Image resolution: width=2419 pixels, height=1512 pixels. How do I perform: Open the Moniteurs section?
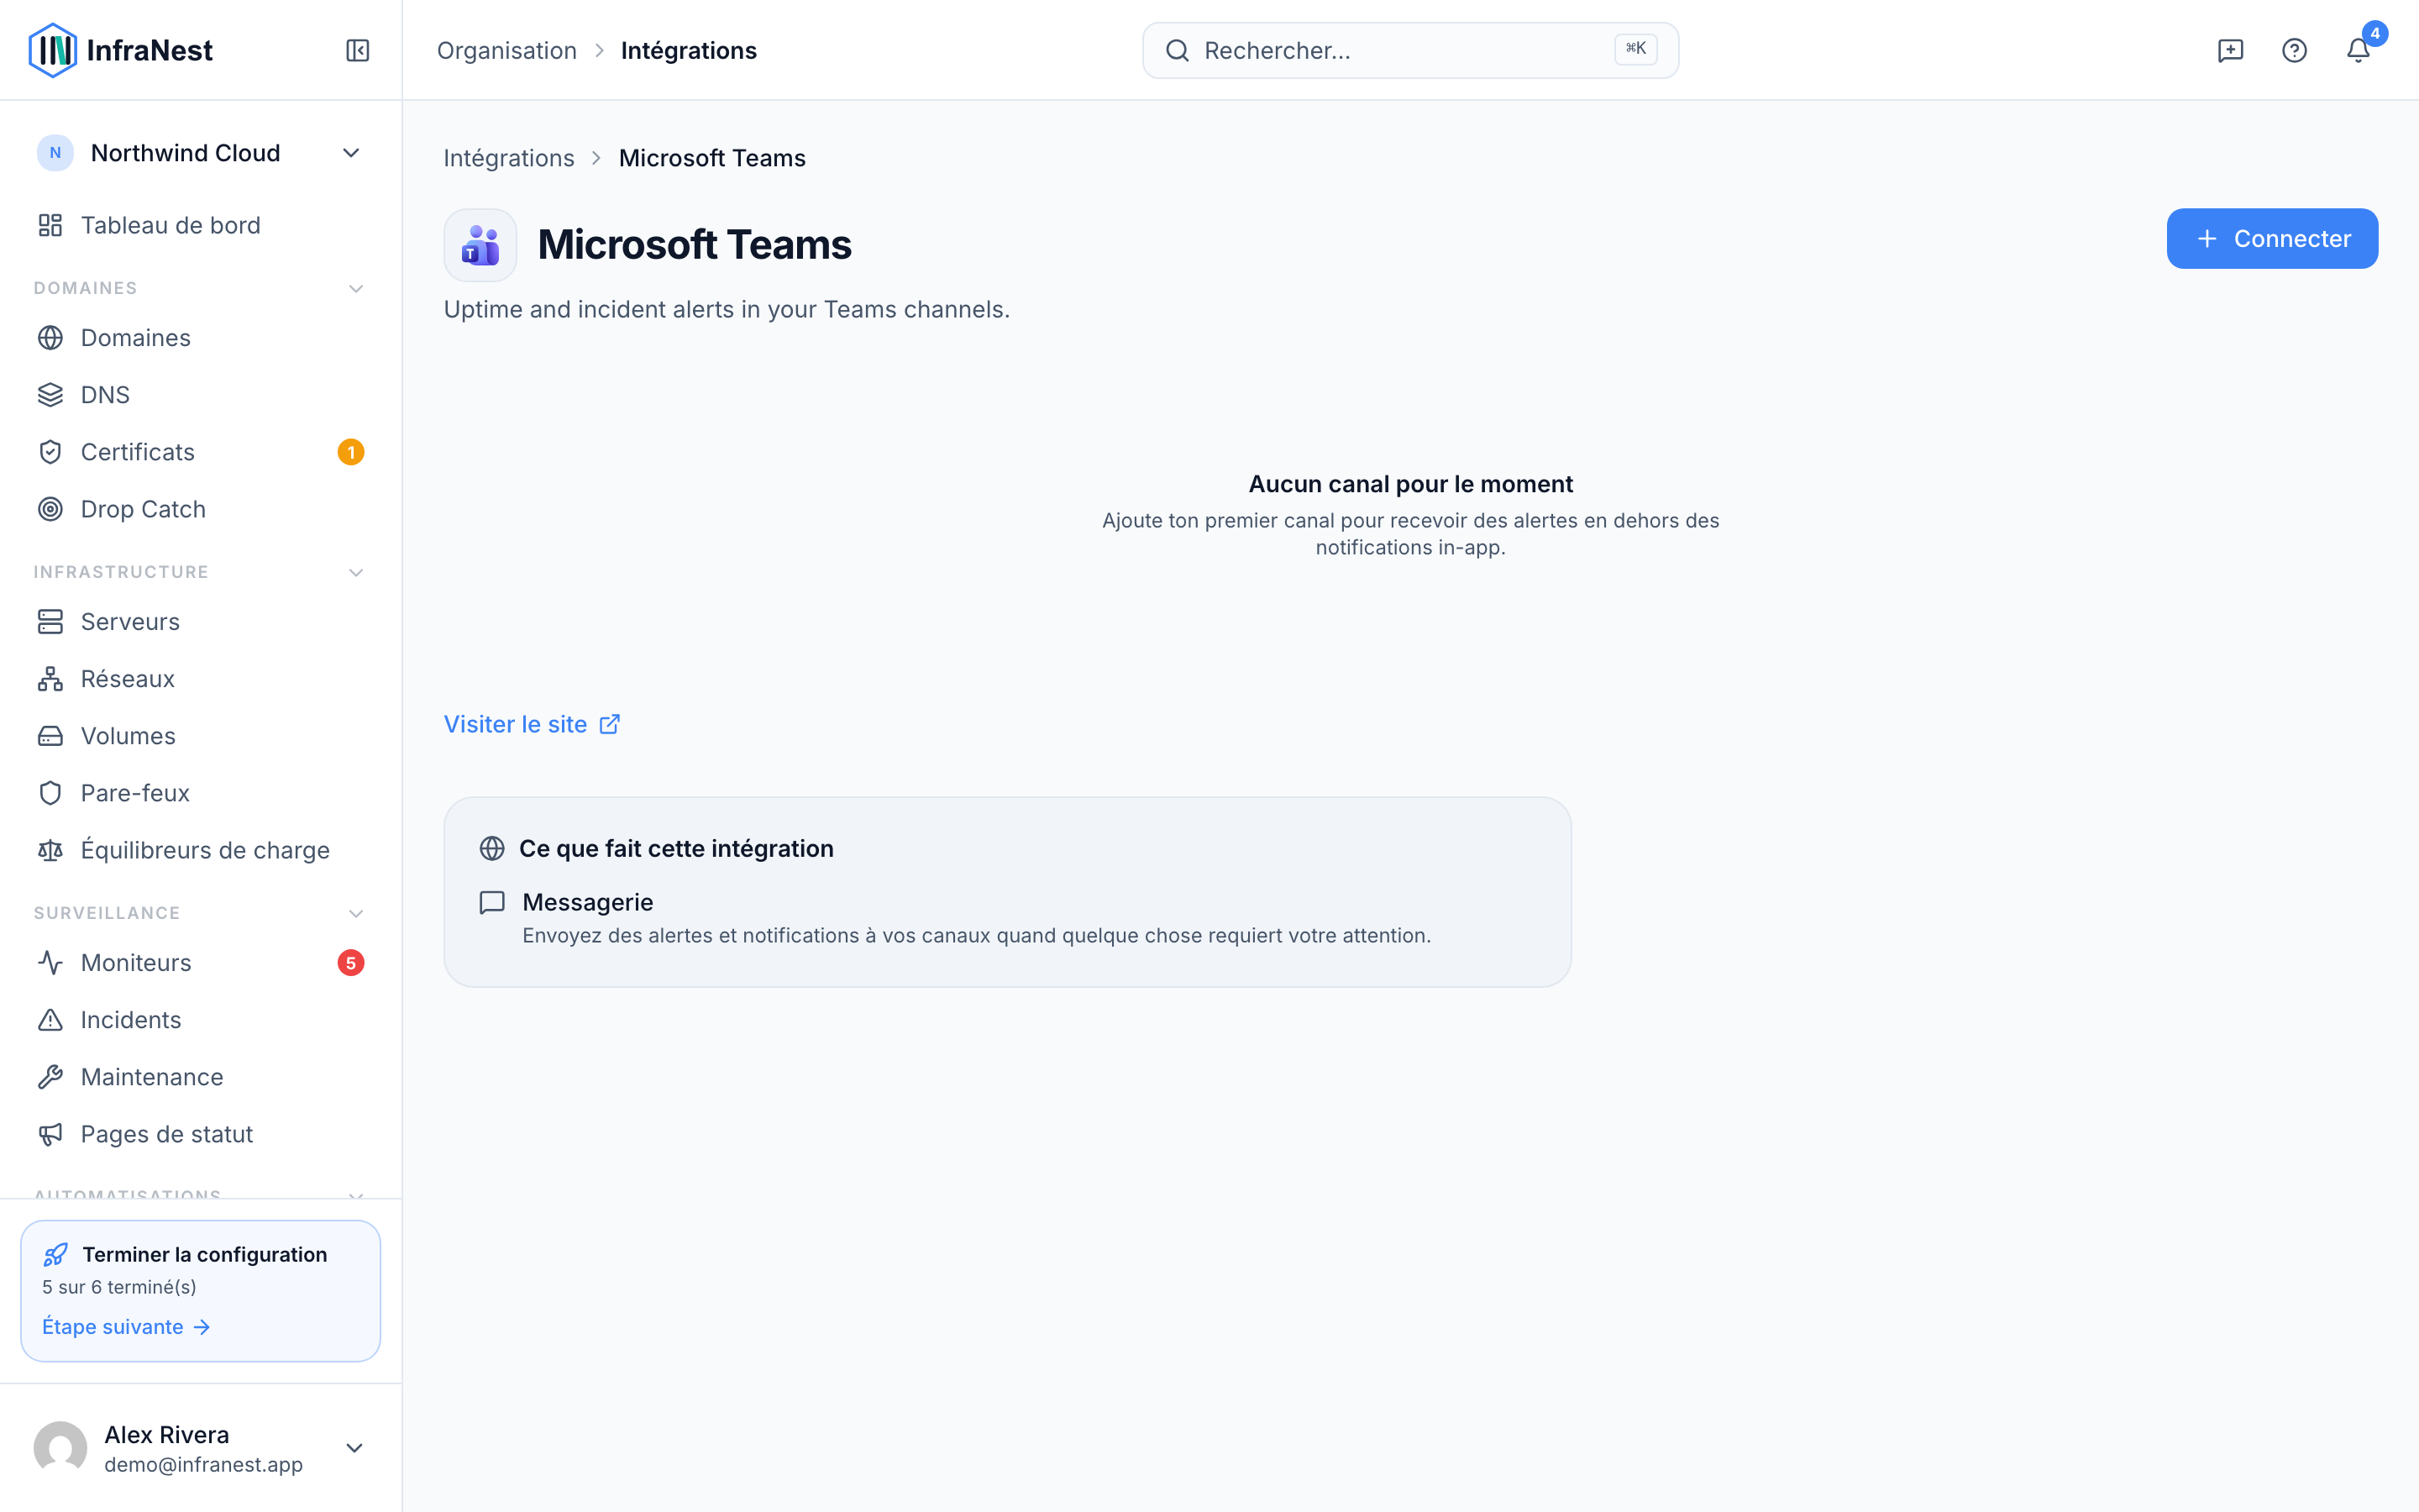coord(200,963)
